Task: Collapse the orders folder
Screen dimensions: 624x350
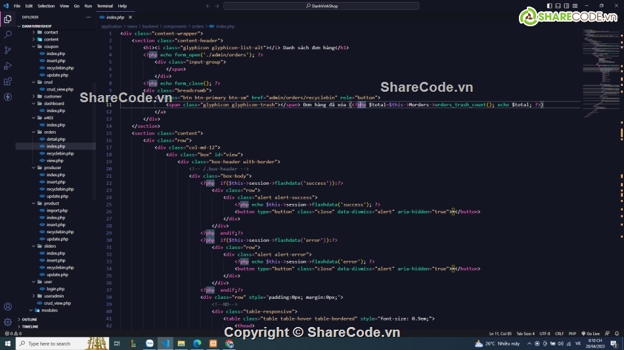Action: point(33,132)
